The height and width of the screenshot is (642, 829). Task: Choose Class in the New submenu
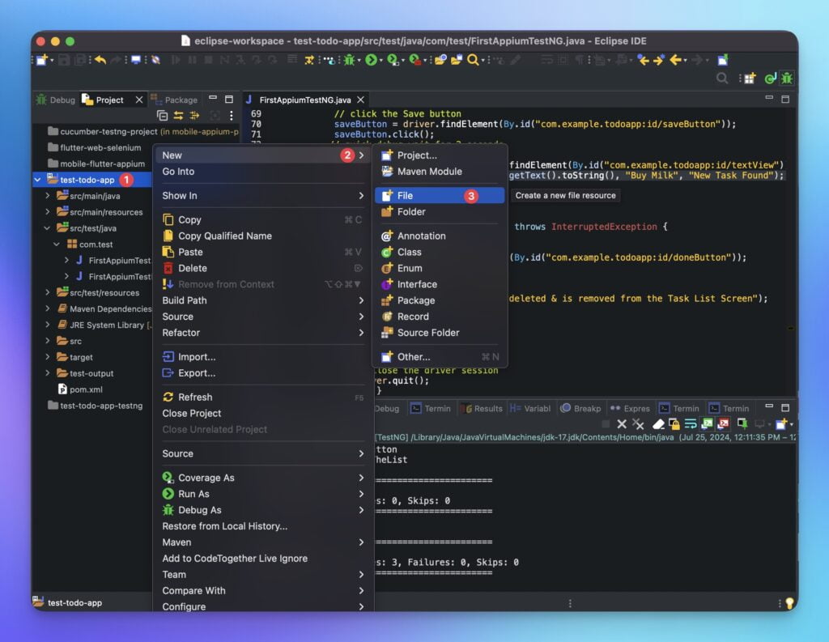pyautogui.click(x=440, y=253)
